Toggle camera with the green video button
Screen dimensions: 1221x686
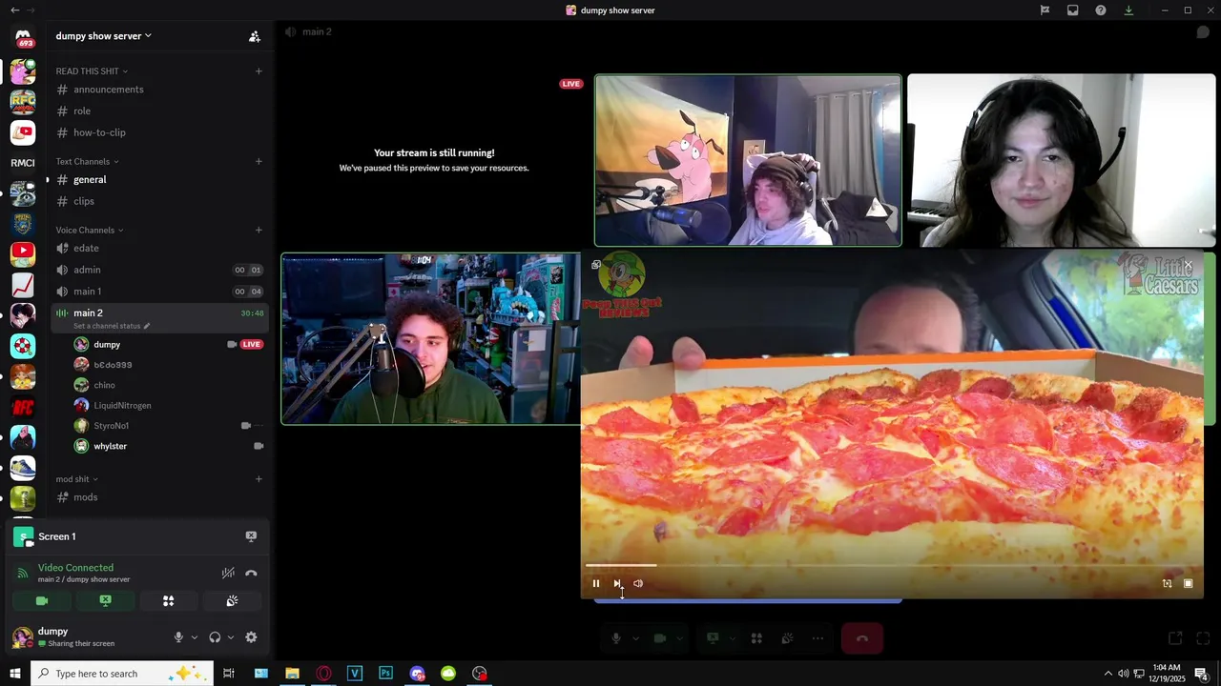click(42, 600)
